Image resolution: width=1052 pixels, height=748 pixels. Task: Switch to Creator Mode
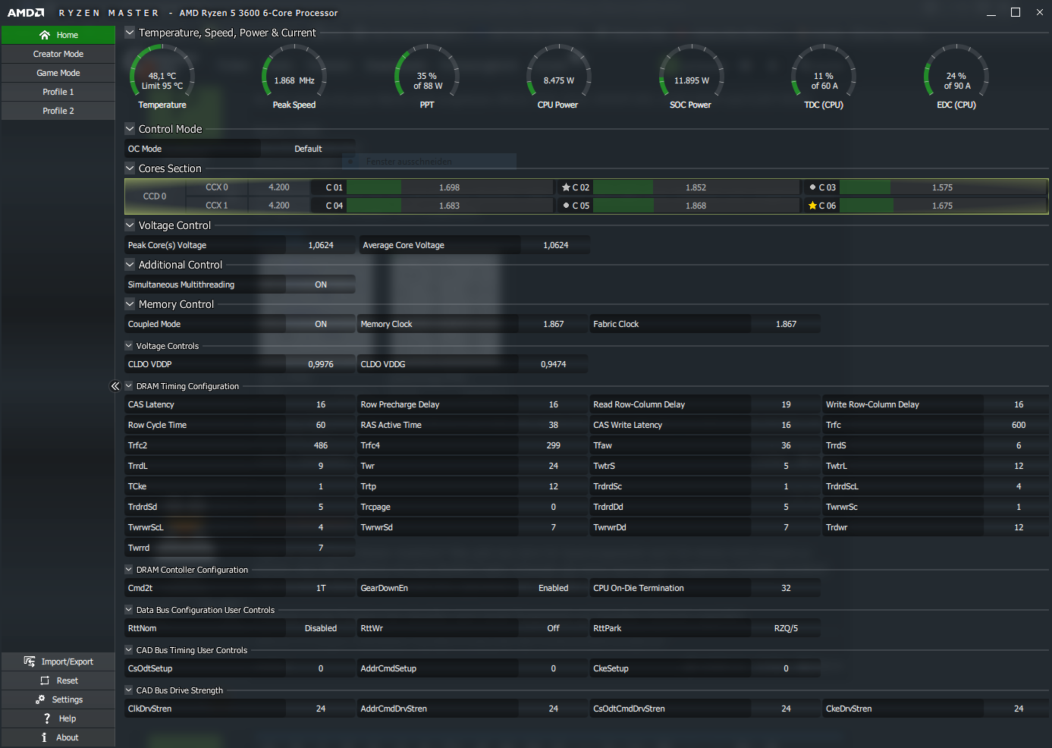pyautogui.click(x=58, y=54)
